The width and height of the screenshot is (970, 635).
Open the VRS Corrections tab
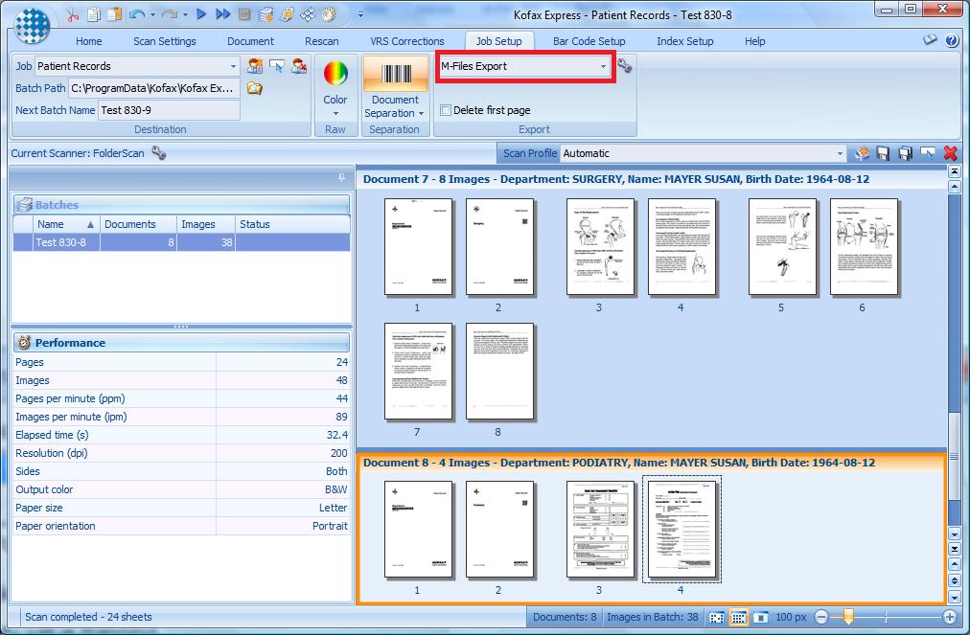tap(406, 41)
